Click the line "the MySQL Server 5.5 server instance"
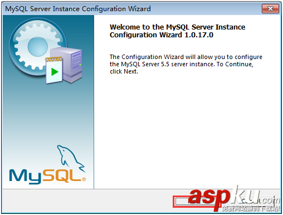The image size is (283, 215). pyautogui.click(x=162, y=64)
